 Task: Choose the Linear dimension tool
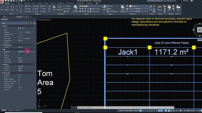(x=67, y=6)
